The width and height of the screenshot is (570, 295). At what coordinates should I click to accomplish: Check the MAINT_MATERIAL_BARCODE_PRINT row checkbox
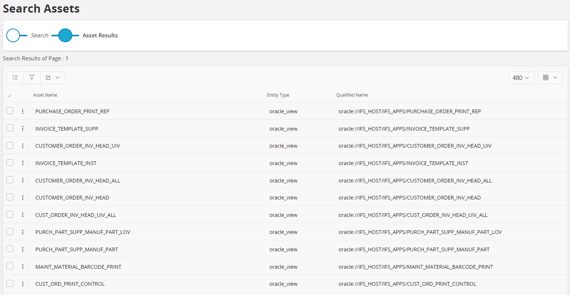click(10, 266)
